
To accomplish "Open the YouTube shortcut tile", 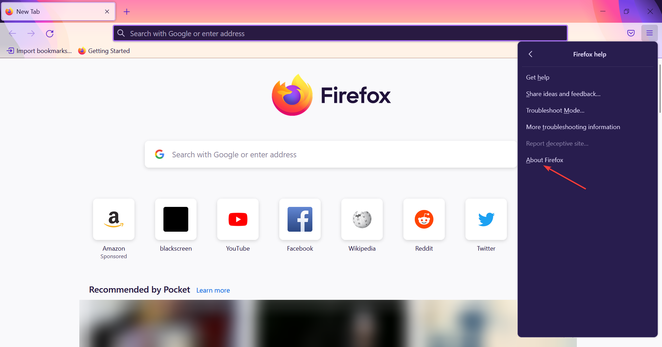I will [x=238, y=219].
